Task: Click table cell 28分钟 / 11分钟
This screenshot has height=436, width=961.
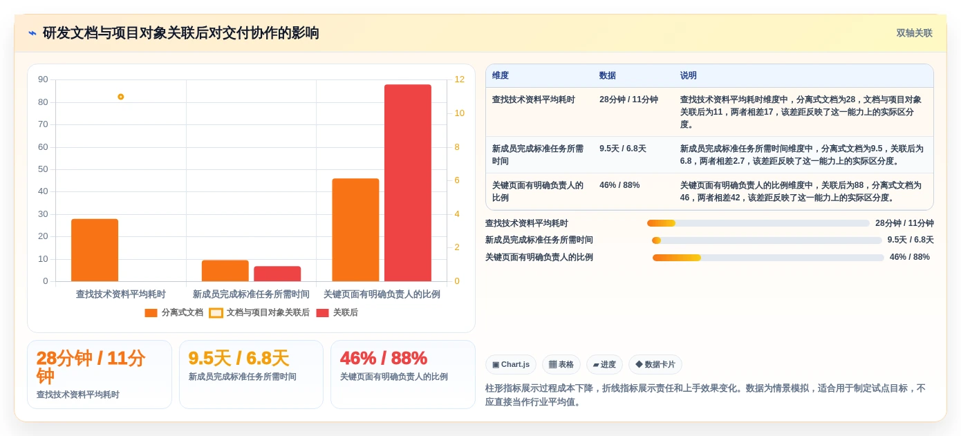Action: (628, 99)
